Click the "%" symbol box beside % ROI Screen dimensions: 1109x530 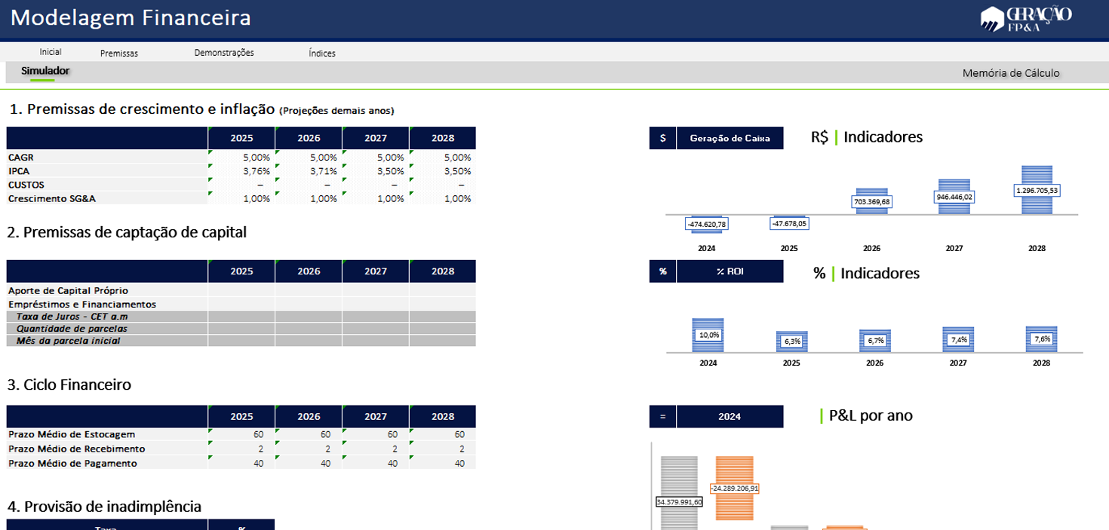(x=662, y=271)
